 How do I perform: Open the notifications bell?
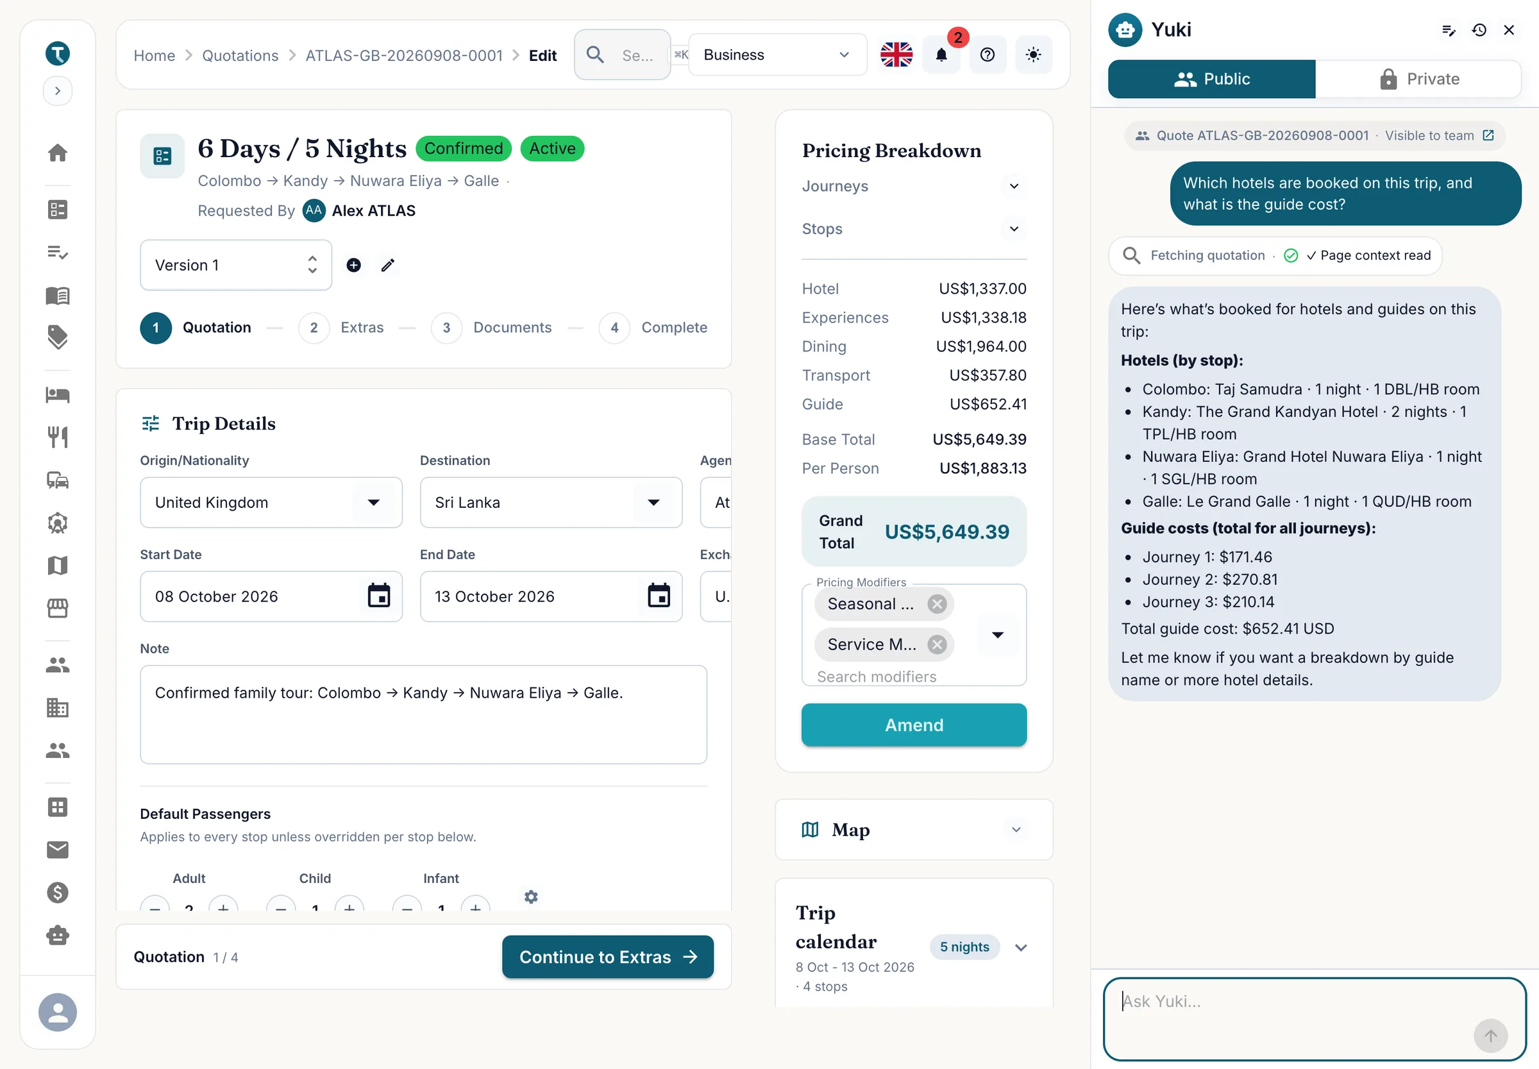pos(941,55)
